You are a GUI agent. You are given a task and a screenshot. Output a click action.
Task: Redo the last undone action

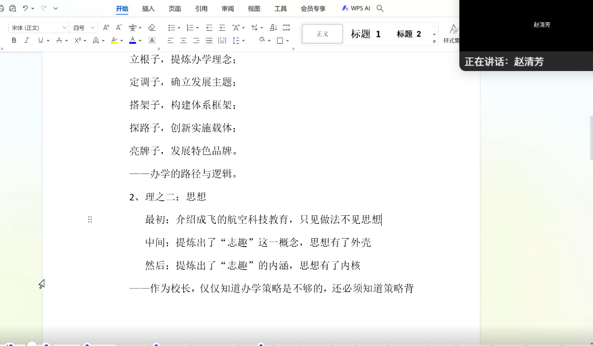click(x=44, y=8)
